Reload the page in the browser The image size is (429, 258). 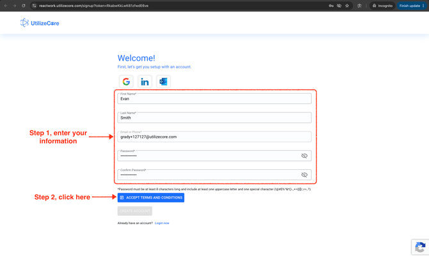point(24,6)
